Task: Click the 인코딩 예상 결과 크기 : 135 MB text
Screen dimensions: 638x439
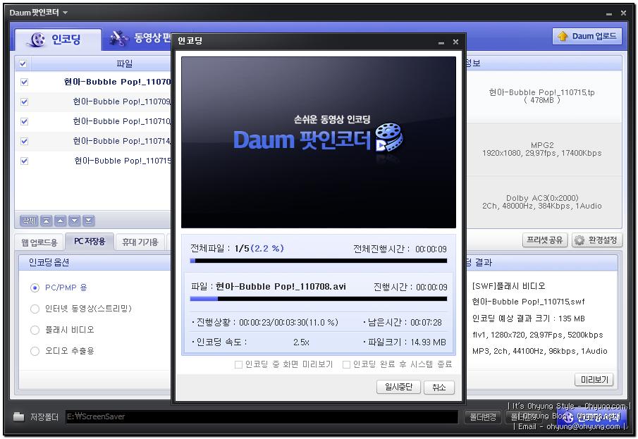Action: point(529,319)
